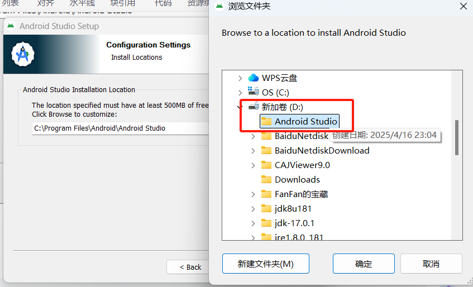473x287 pixels.
Task: Select the OS (C:) label
Action: pos(275,92)
